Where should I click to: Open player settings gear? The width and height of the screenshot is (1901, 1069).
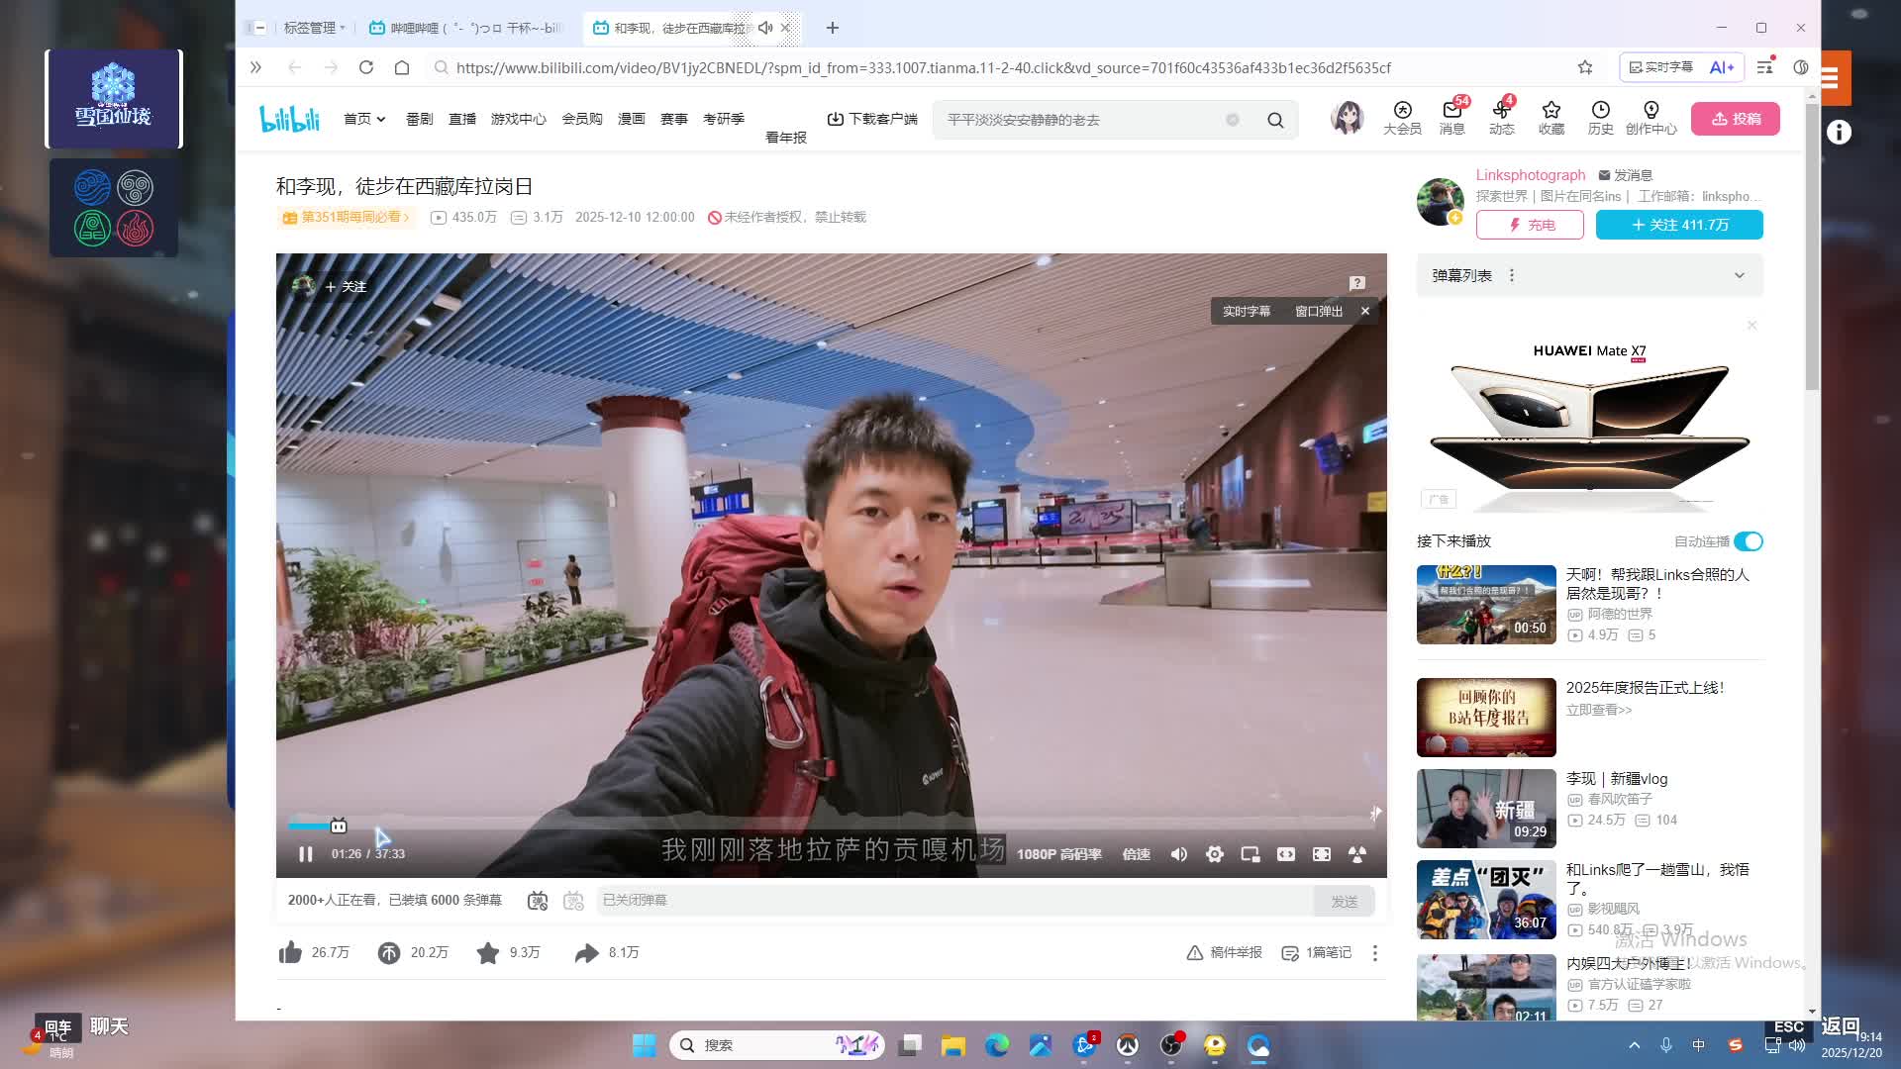(x=1214, y=854)
